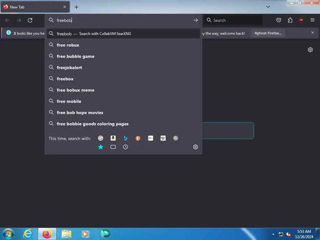Choose suggestion "freebox"

(x=123, y=79)
